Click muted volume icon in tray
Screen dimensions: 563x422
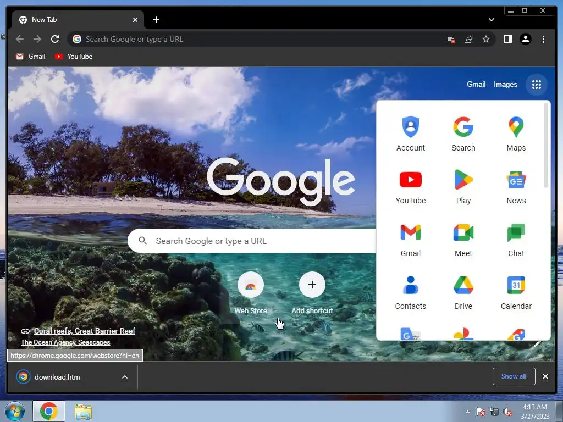507,412
